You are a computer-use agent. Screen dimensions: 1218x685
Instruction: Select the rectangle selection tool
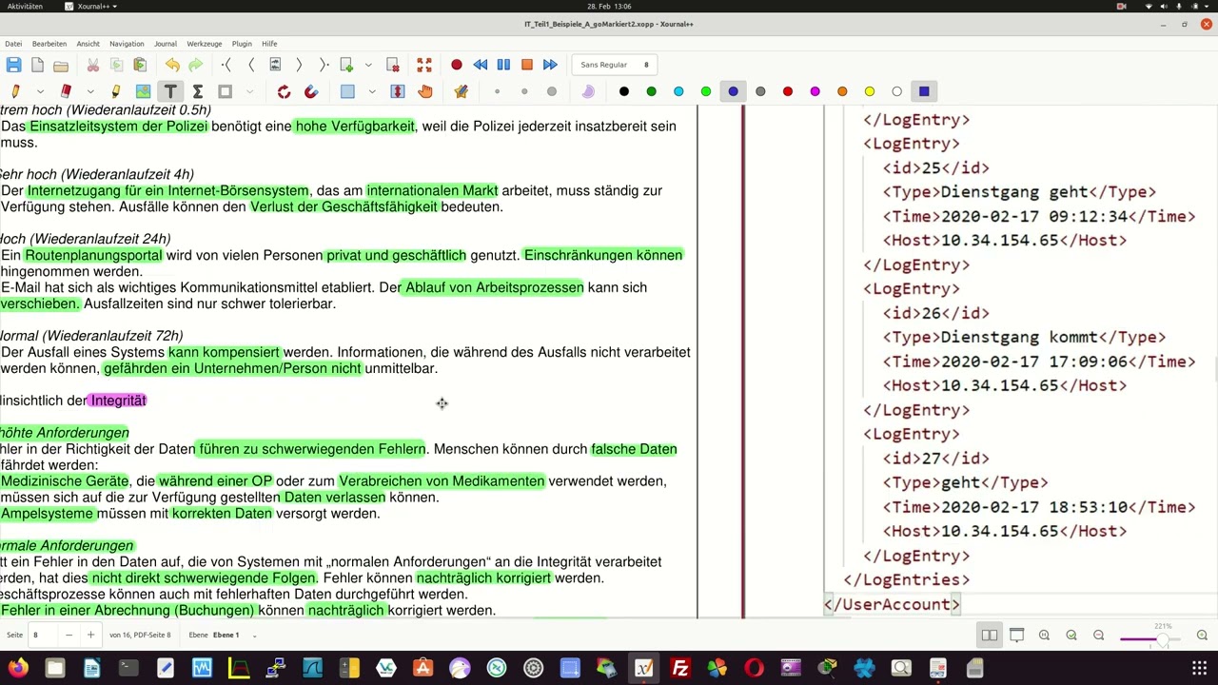[347, 91]
